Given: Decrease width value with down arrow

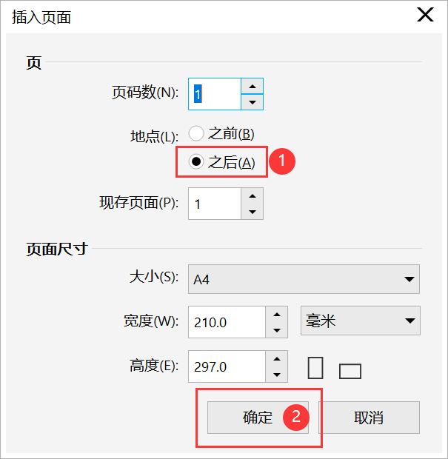Looking at the screenshot, I should (x=276, y=330).
